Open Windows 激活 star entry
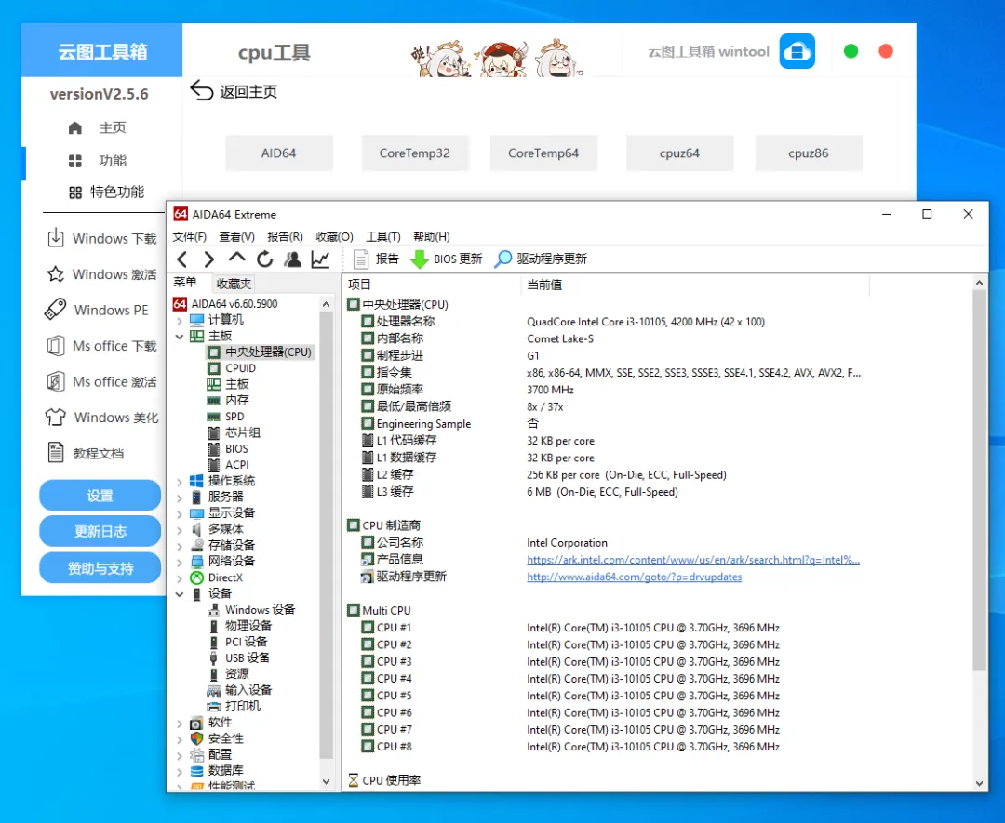This screenshot has height=823, width=1005. click(x=102, y=274)
